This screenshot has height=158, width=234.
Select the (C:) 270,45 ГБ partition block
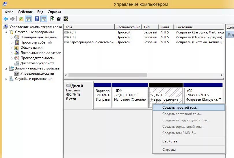pos(203,93)
